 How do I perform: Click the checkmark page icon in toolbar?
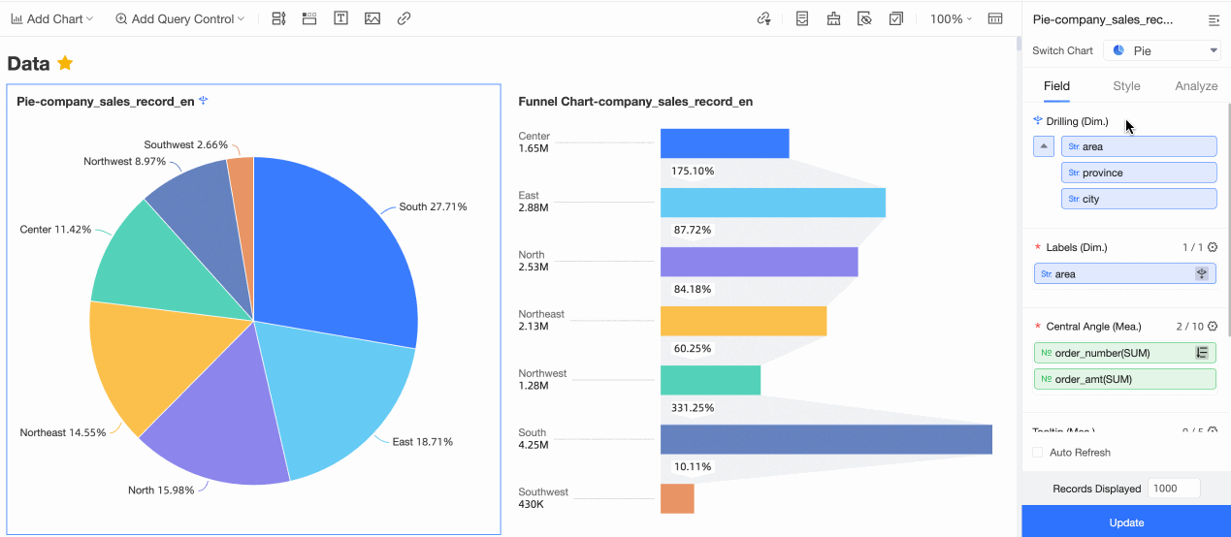coord(895,18)
